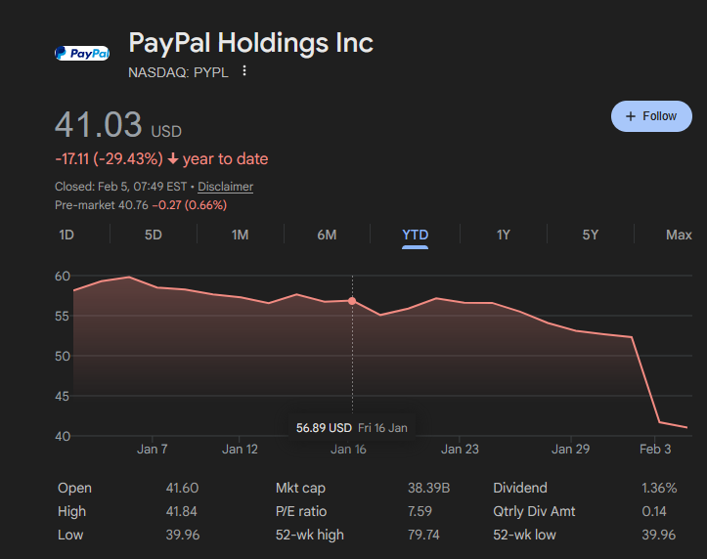Show the 5Y chart range

point(591,235)
